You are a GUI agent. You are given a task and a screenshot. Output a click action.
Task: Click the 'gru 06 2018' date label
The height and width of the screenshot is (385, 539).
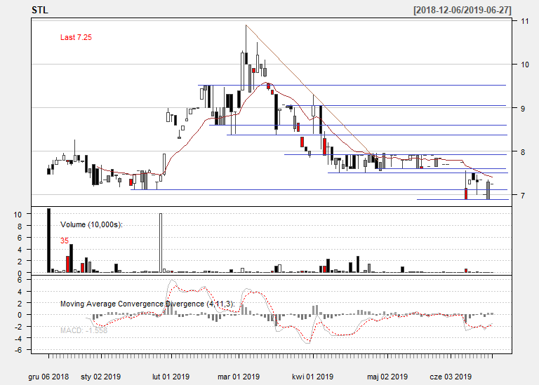(x=48, y=377)
